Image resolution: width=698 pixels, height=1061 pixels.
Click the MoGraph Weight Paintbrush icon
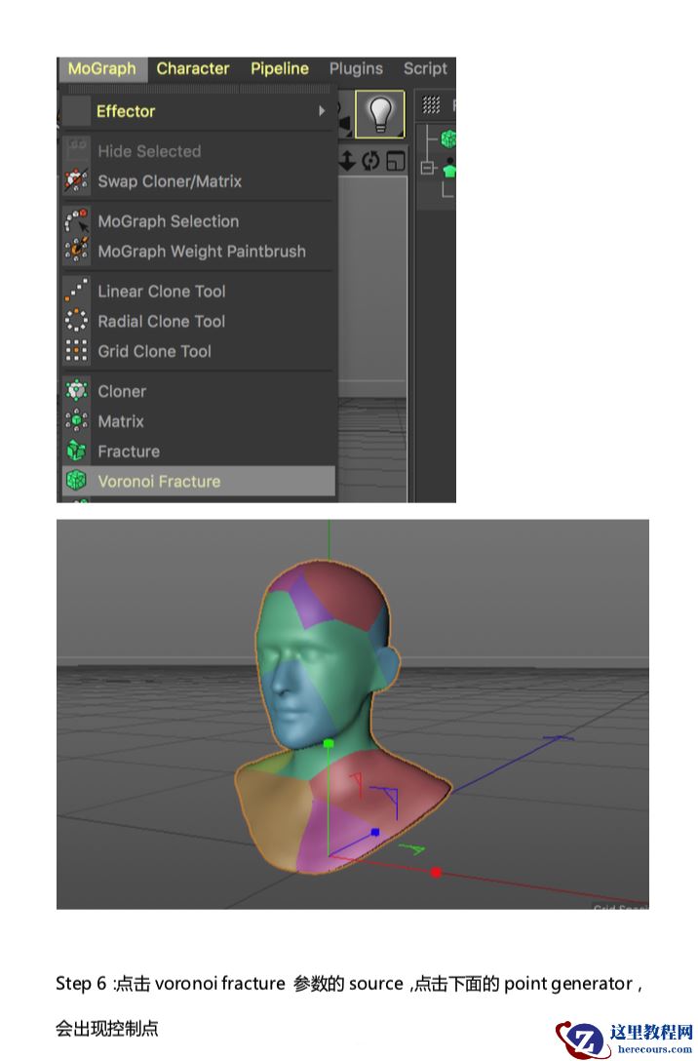click(x=76, y=251)
